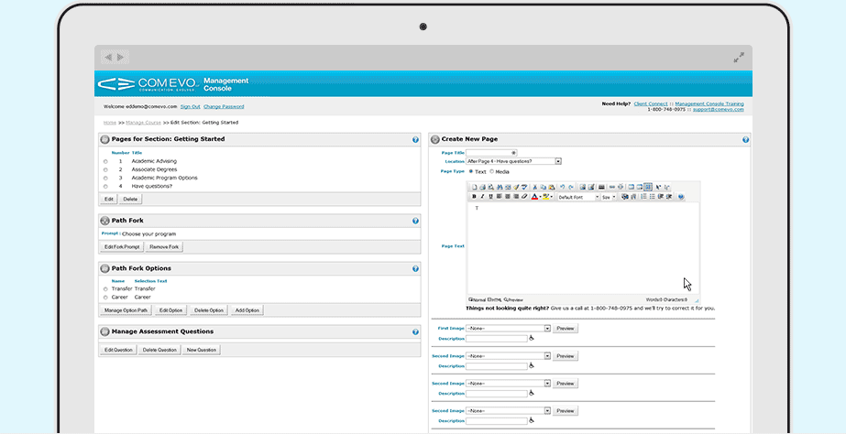The image size is (846, 434).
Task: Select the Academic Advising page radio button
Action: tap(105, 161)
